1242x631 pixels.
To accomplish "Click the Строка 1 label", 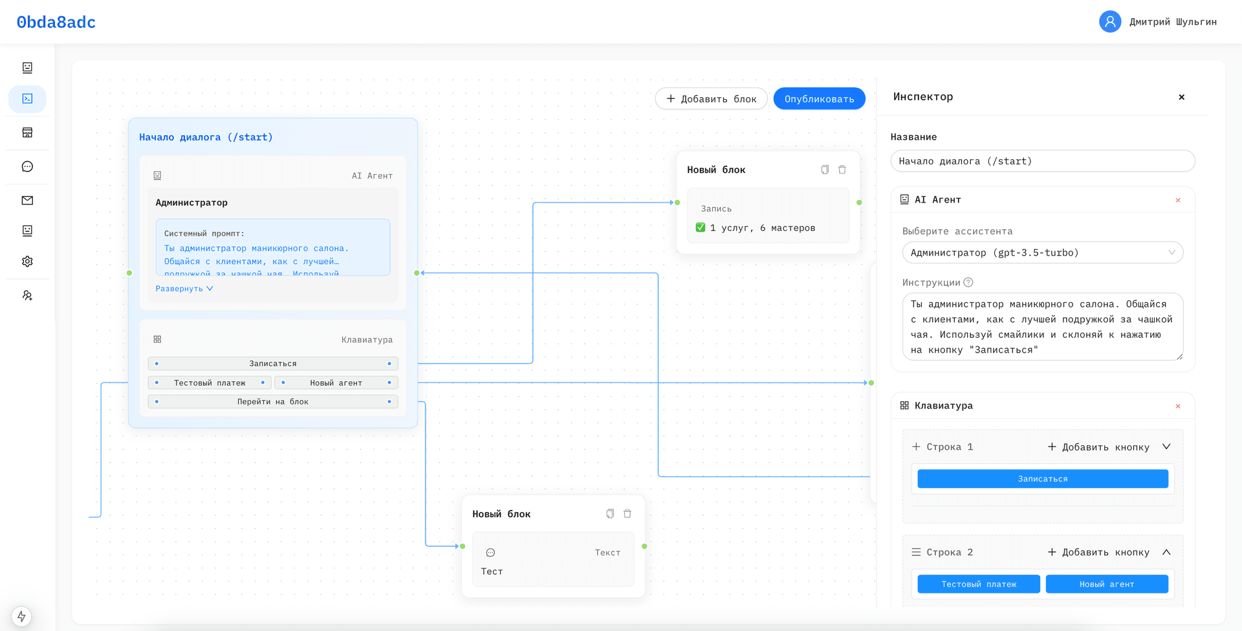I will pos(950,447).
